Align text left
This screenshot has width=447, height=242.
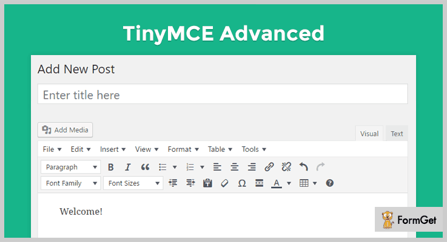tap(217, 167)
